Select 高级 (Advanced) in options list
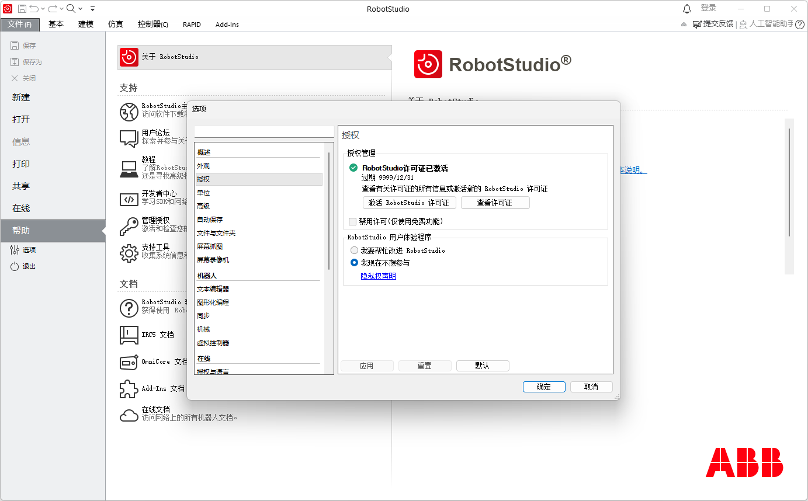 (x=258, y=206)
